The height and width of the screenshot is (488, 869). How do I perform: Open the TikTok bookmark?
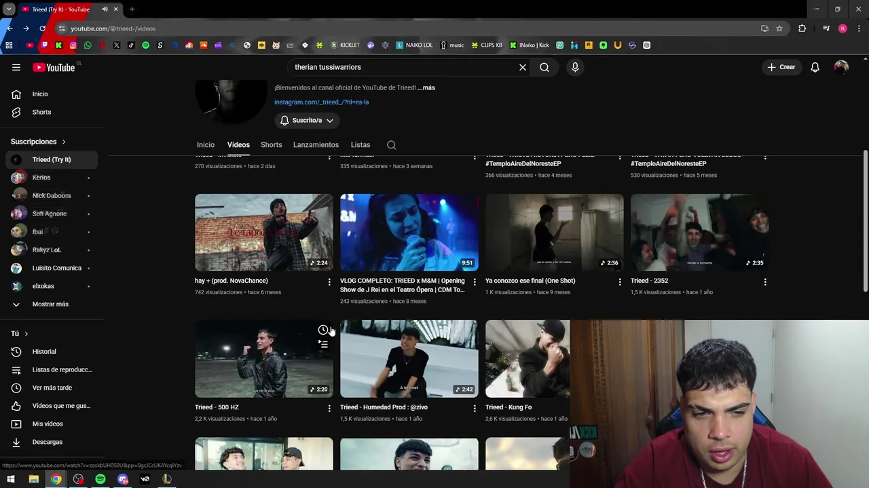coord(131,45)
